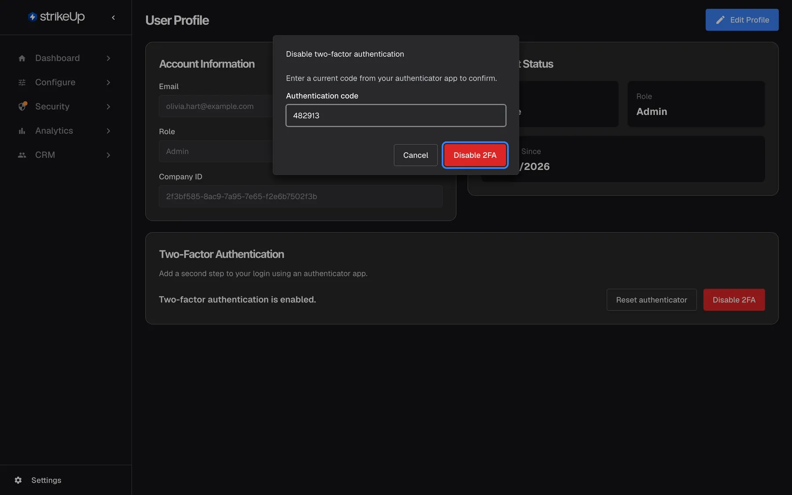Click the Admin role value in status card
Viewport: 792px width, 495px height.
[652, 112]
